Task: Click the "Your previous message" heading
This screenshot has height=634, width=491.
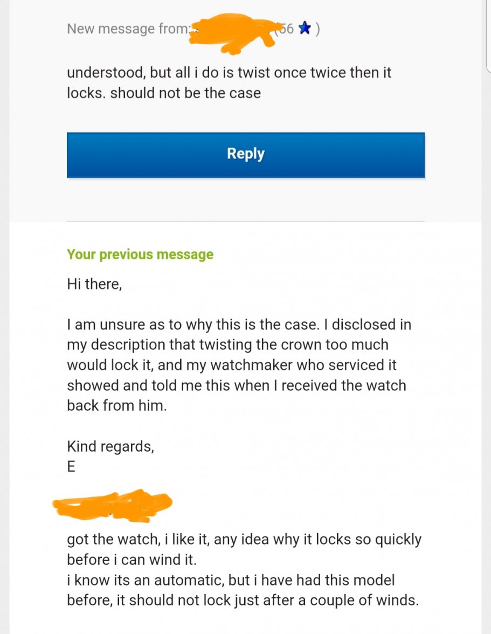Action: 140,254
